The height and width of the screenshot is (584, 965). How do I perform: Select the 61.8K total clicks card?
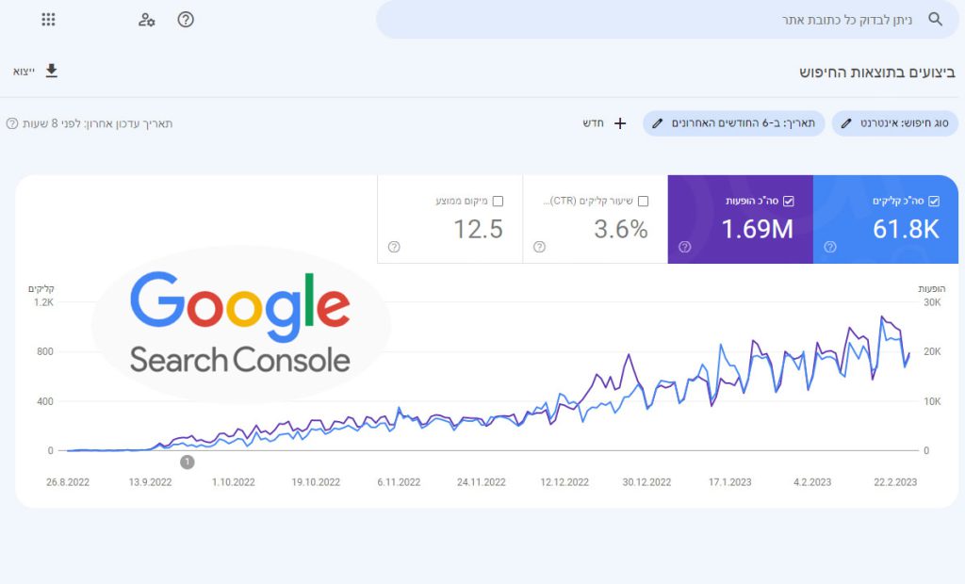(886, 219)
